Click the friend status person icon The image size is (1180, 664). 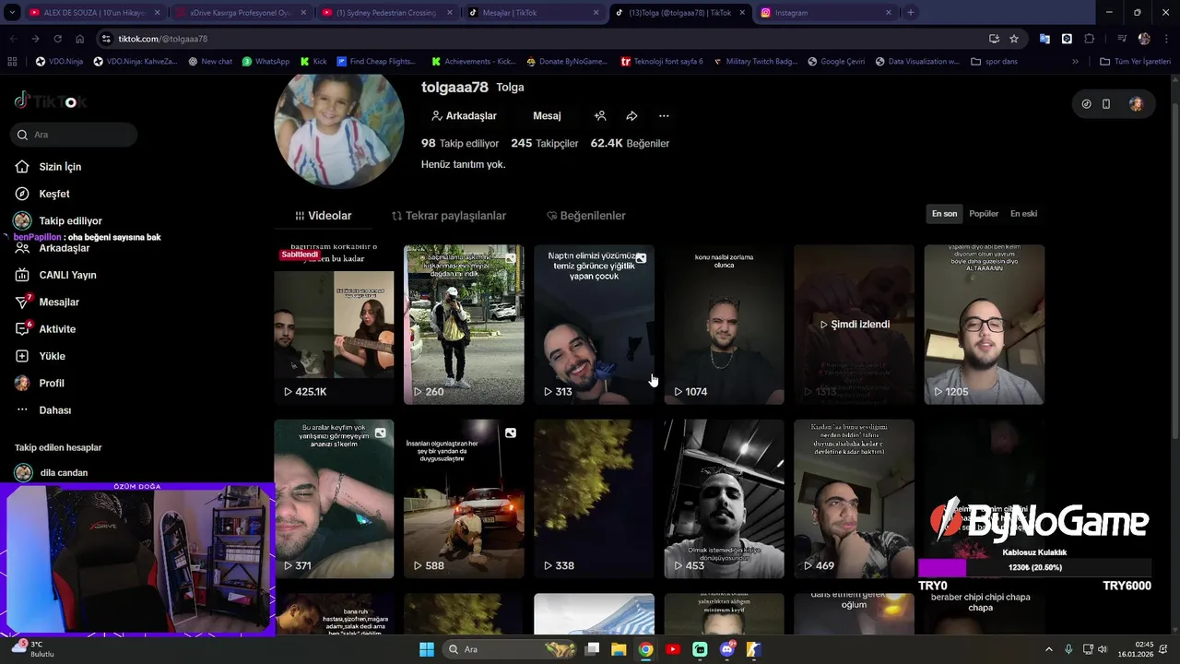point(600,116)
